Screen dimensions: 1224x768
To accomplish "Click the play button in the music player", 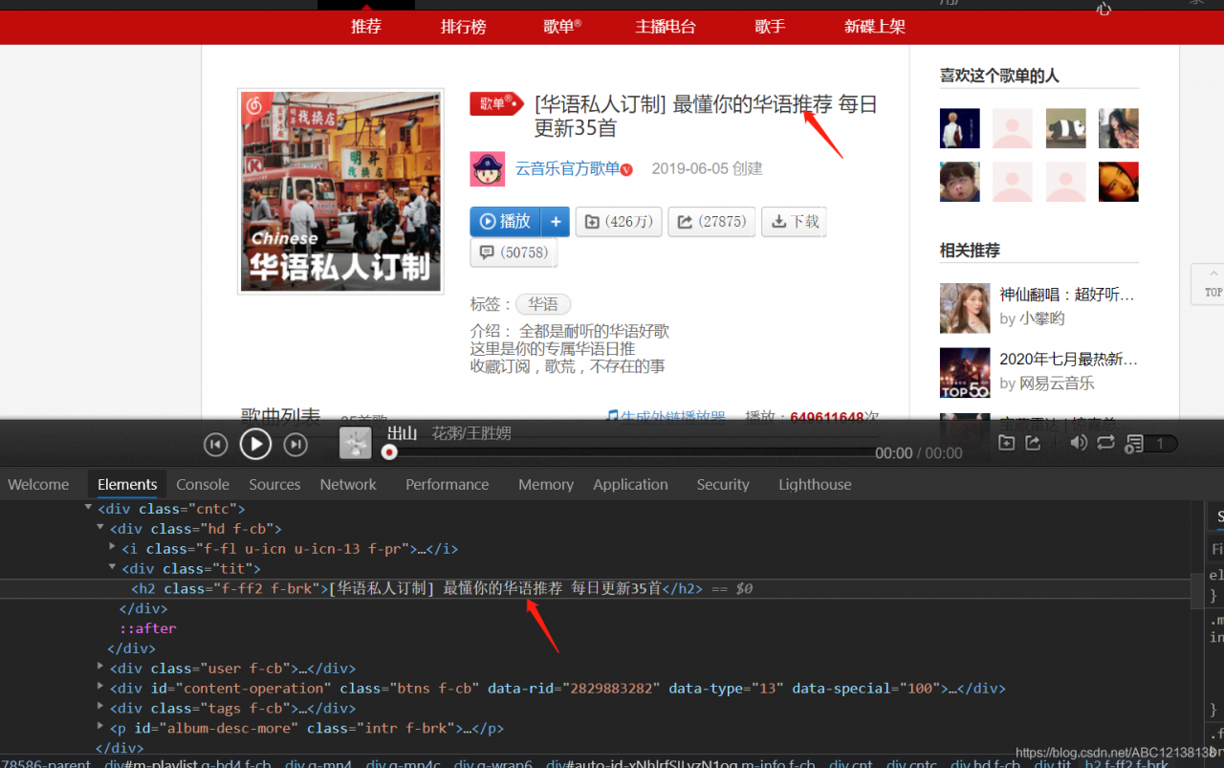I will pyautogui.click(x=255, y=444).
